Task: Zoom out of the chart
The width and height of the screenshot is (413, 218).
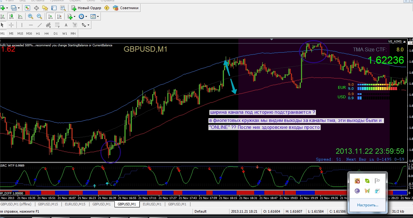Action: (39, 16)
